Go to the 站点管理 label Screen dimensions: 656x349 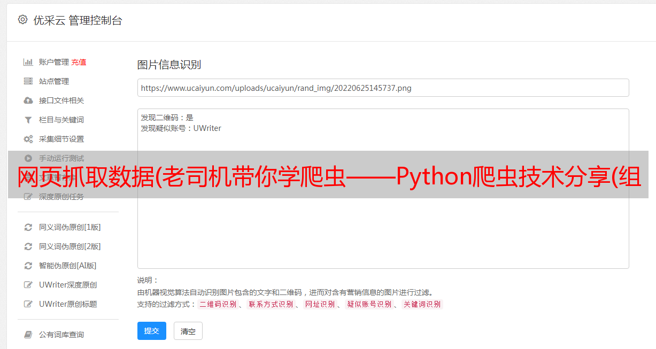(54, 81)
